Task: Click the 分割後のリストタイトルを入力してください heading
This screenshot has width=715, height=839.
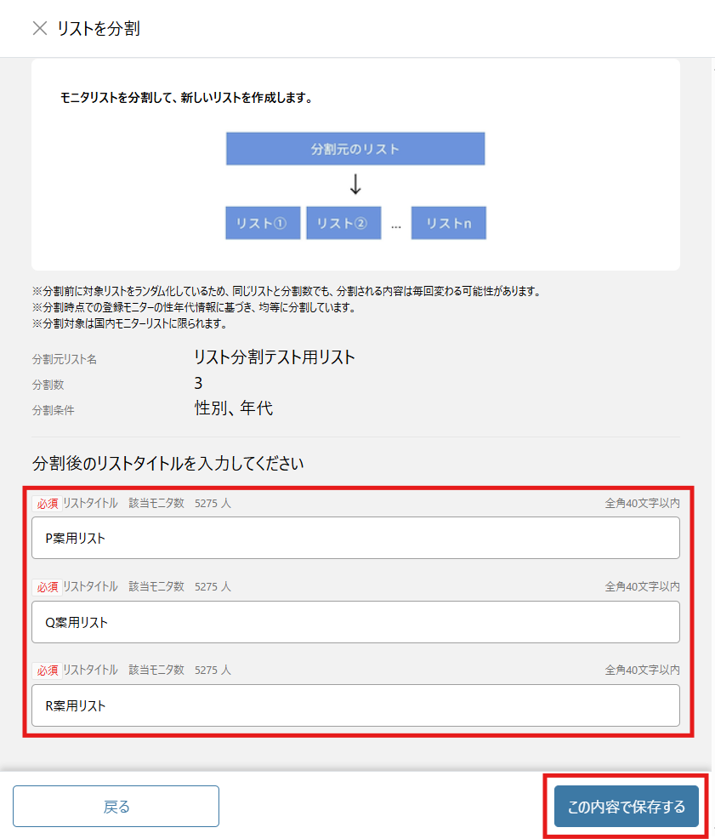Action: [x=168, y=464]
